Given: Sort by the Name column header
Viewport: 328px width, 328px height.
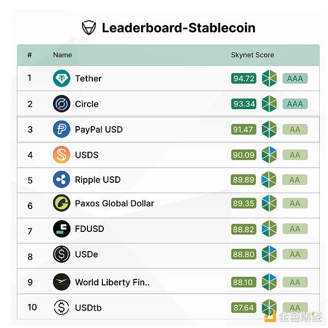Looking at the screenshot, I should tap(62, 55).
